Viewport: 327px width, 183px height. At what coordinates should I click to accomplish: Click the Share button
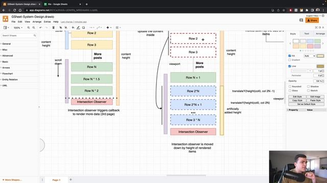click(312, 20)
